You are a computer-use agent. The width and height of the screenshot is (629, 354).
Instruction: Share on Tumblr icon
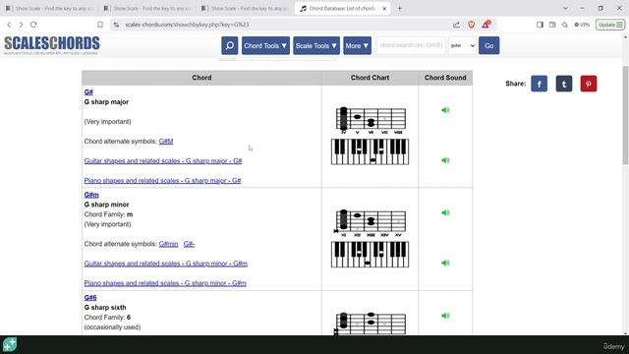564,84
